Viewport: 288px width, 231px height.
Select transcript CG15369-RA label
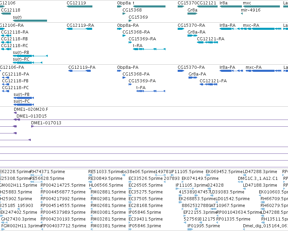tap(142, 39)
